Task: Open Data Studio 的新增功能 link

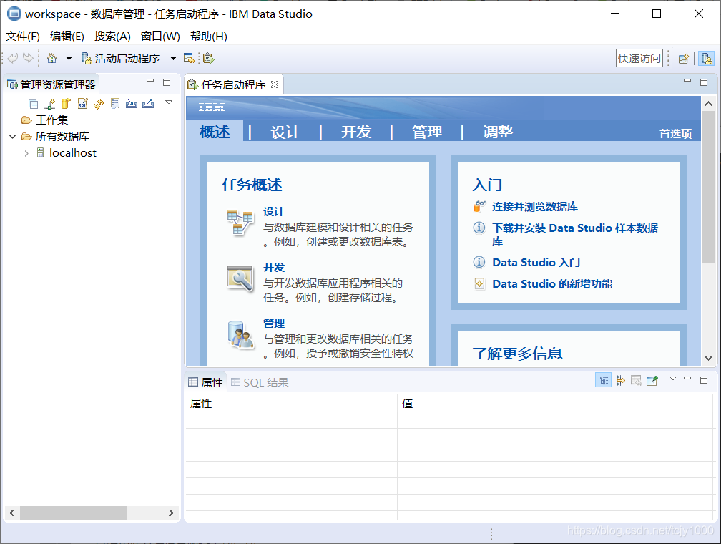Action: pos(551,284)
